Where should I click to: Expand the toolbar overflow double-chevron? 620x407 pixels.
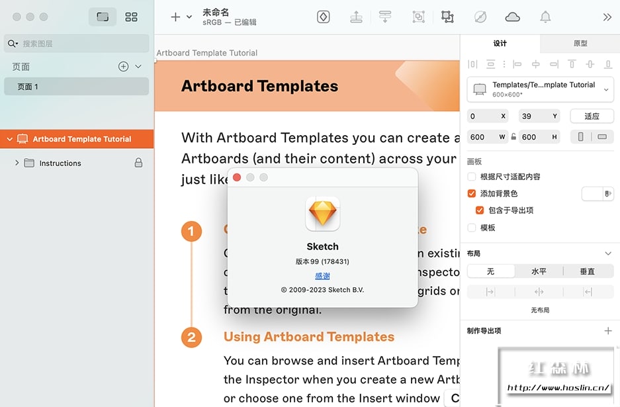[x=607, y=17]
